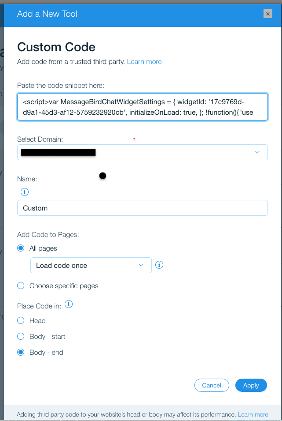
Task: Click the Name input field
Action: [x=142, y=208]
